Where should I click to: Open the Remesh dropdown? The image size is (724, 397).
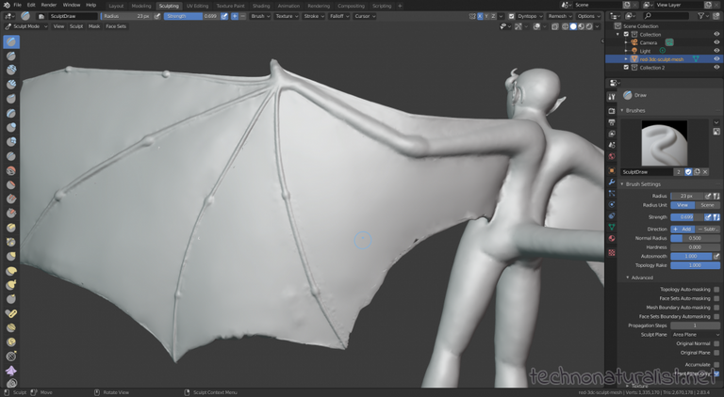pyautogui.click(x=560, y=16)
